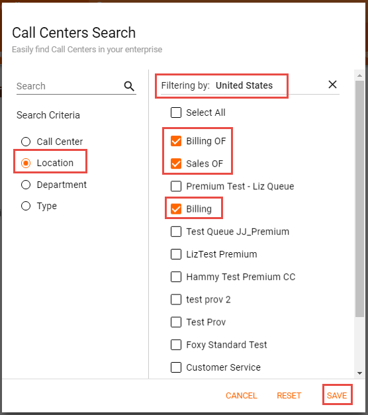Select the Call Center radio option

point(26,142)
